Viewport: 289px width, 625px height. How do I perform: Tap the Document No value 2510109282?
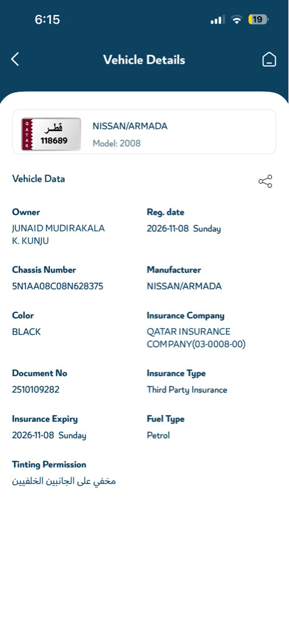[x=36, y=389]
